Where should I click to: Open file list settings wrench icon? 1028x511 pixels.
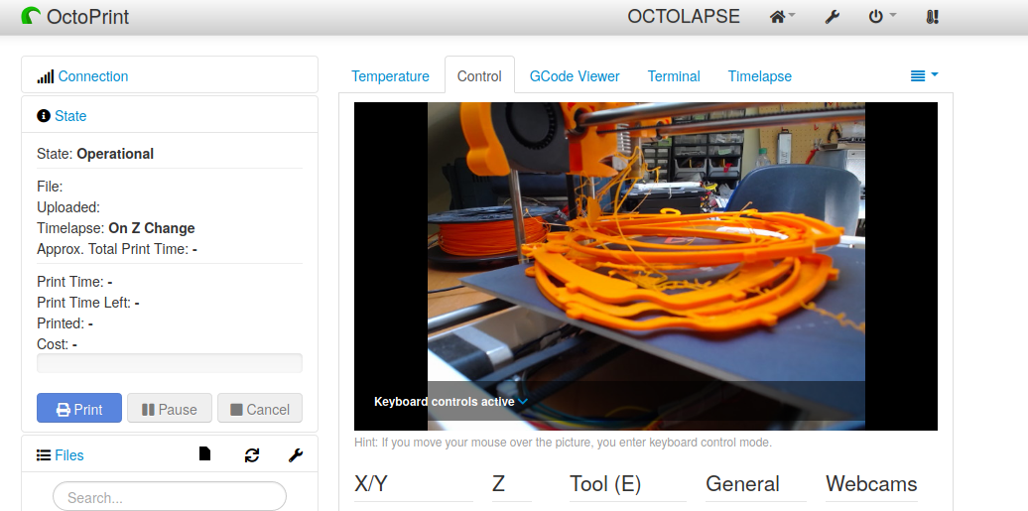point(296,455)
